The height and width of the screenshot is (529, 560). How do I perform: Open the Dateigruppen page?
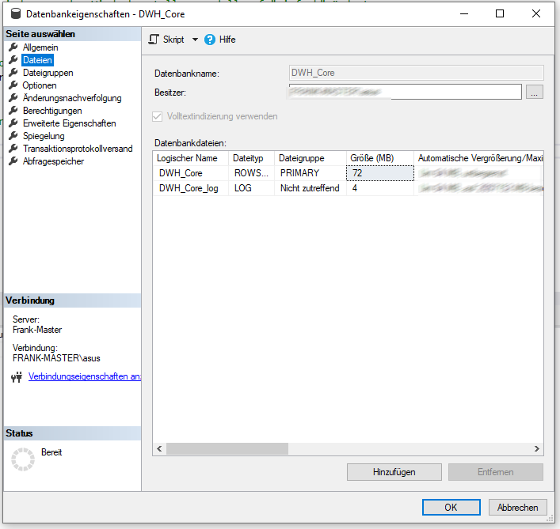click(48, 73)
